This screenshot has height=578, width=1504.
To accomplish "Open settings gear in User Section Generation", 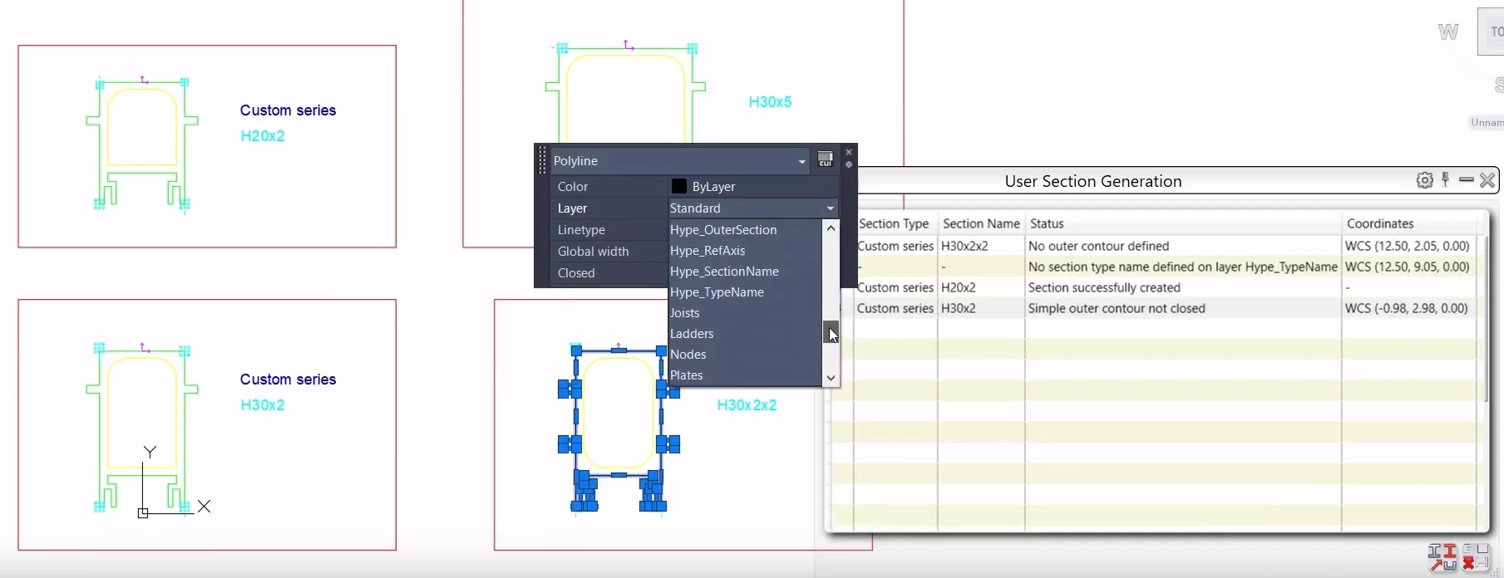I will click(1424, 180).
